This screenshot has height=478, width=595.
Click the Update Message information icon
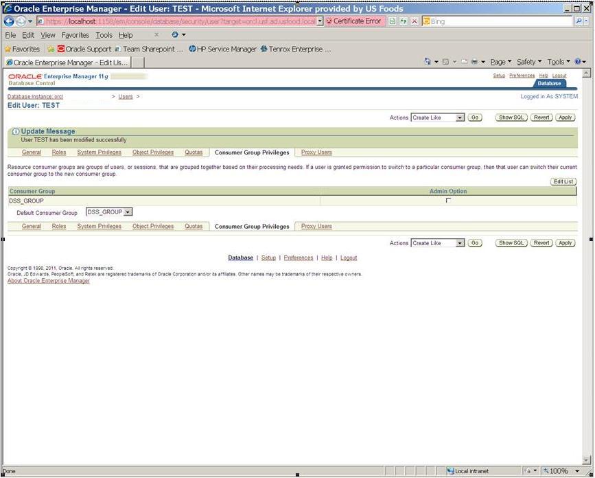point(16,131)
